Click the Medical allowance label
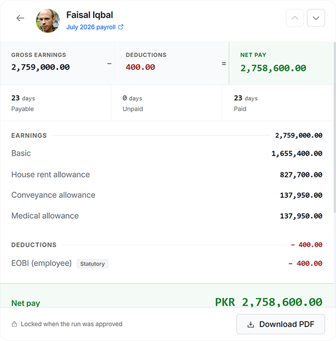The image size is (336, 341). [x=45, y=216]
